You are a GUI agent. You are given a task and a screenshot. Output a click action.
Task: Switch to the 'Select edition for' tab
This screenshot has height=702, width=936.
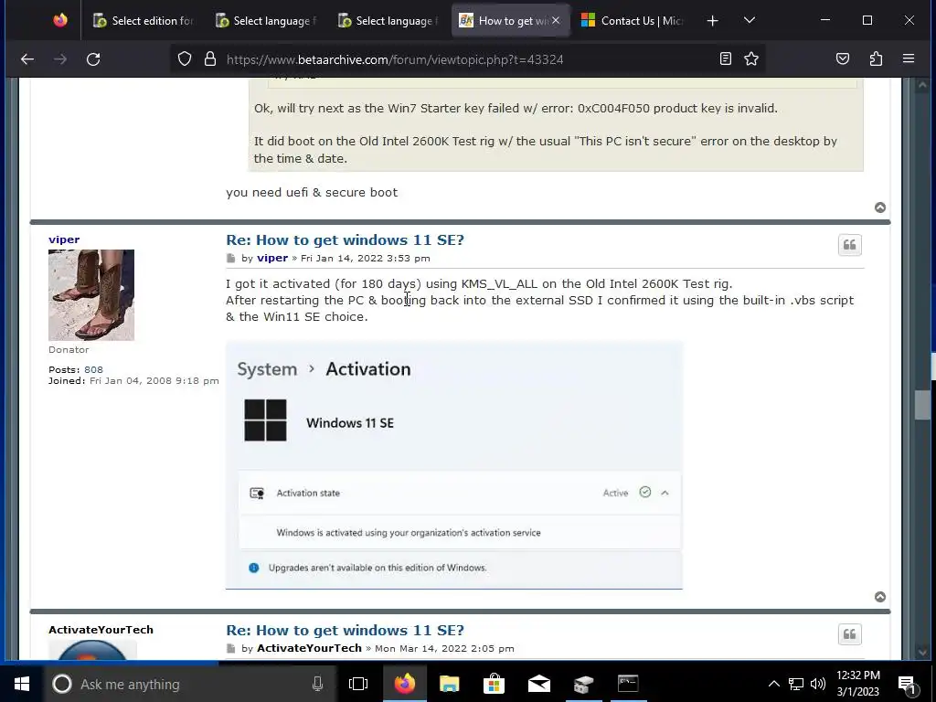pos(144,20)
